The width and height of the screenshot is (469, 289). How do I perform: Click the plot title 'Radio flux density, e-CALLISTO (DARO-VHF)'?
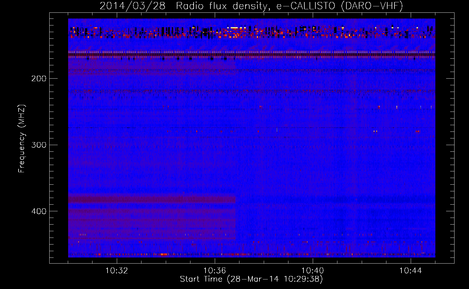pos(289,6)
